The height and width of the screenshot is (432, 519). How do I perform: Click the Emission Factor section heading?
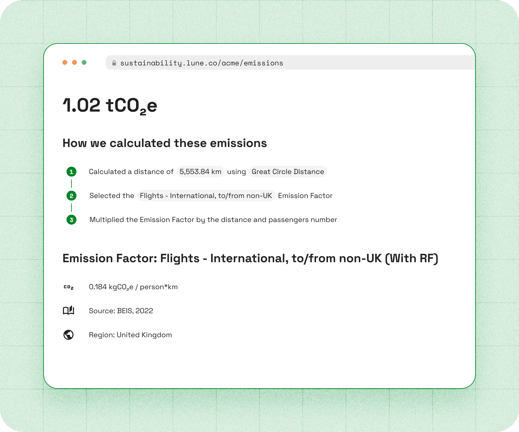(x=250, y=258)
